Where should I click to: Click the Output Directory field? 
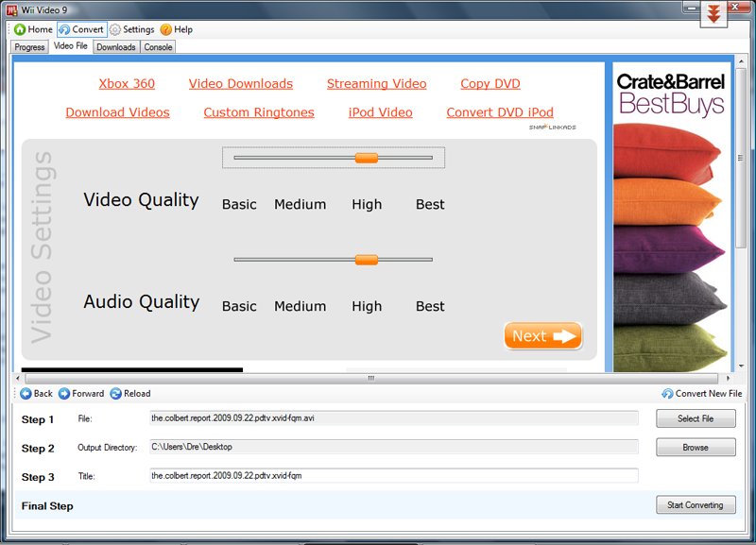(x=394, y=447)
